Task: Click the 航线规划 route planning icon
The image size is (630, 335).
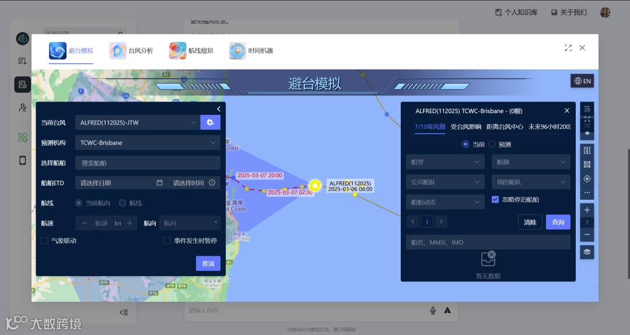Action: 177,51
